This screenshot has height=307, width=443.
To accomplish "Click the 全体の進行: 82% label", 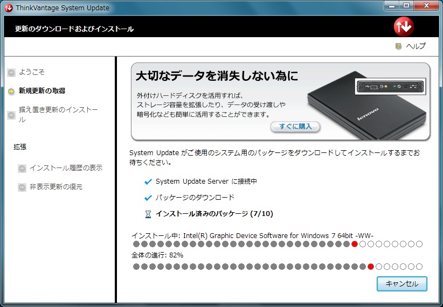I will 157,255.
